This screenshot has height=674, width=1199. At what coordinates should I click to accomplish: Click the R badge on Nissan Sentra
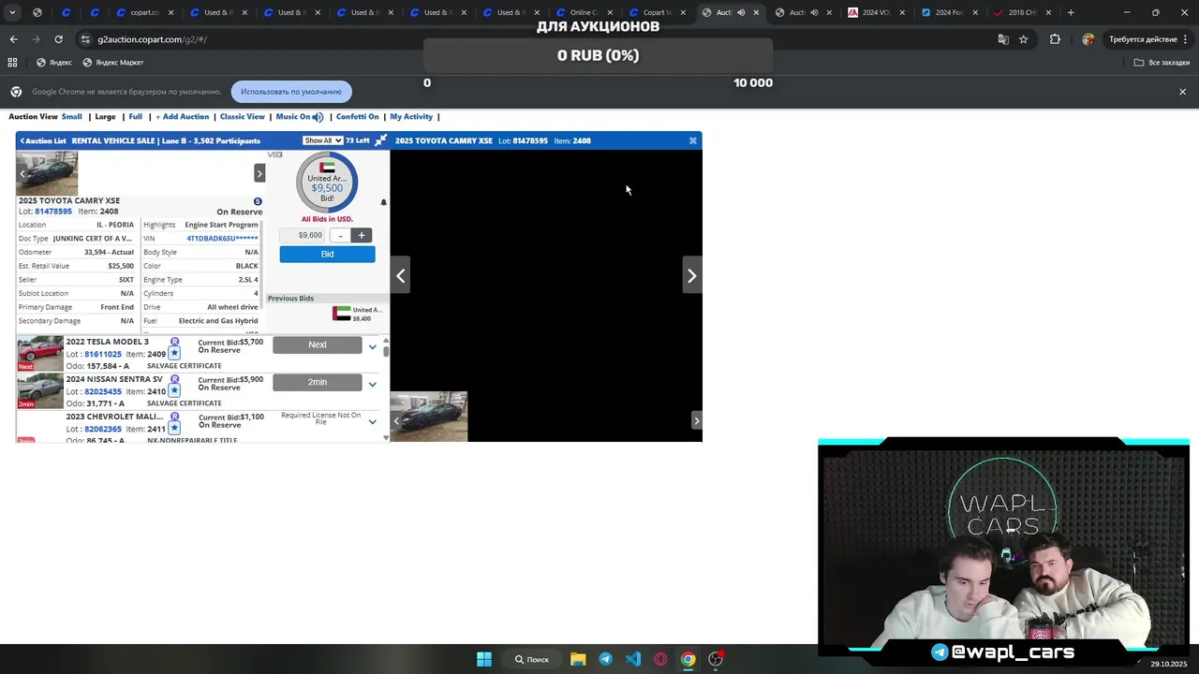pyautogui.click(x=174, y=379)
